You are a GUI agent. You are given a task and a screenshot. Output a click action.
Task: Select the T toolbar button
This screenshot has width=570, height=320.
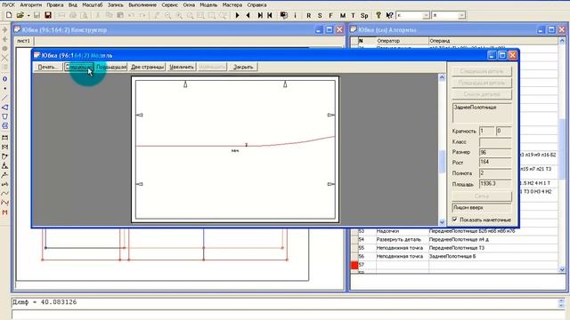click(353, 15)
